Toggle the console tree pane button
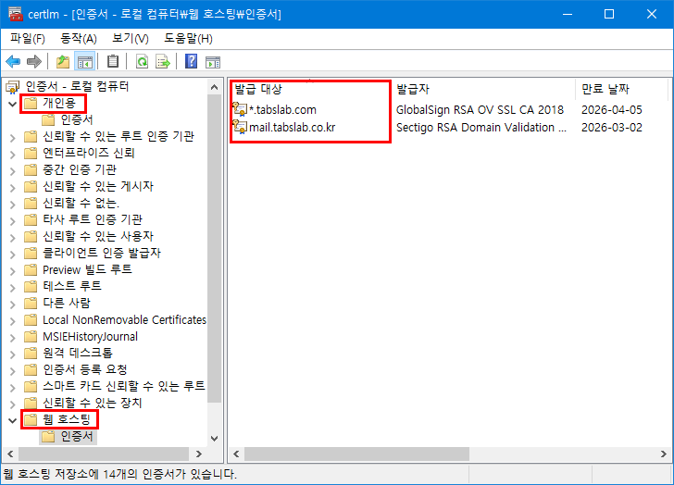The height and width of the screenshot is (485, 674). coord(84,61)
